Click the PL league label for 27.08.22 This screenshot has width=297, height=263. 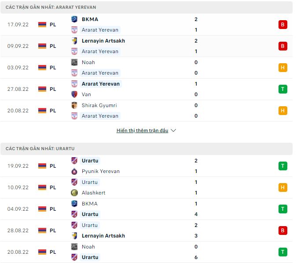(53, 89)
